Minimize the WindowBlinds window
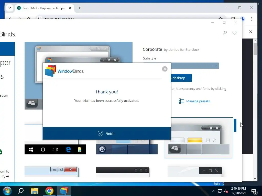The image size is (262, 196). pyautogui.click(x=213, y=22)
